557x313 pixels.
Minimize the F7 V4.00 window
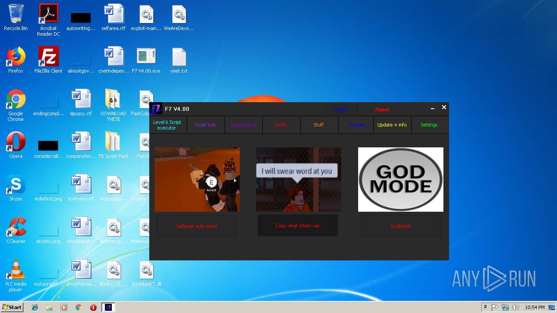click(x=433, y=108)
